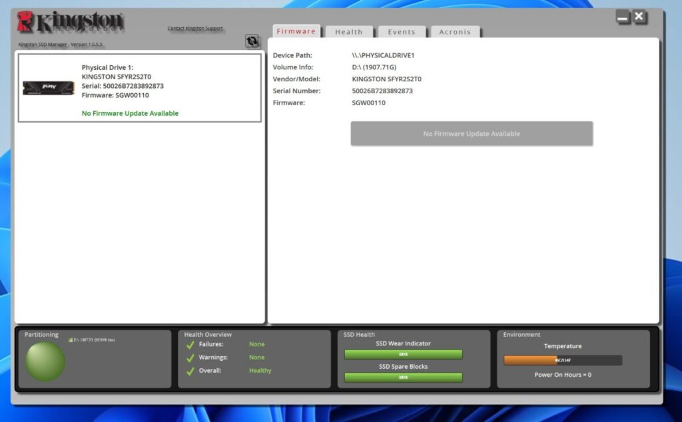Image resolution: width=682 pixels, height=422 pixels.
Task: Click the Temperature gauge bar
Action: [x=563, y=360]
